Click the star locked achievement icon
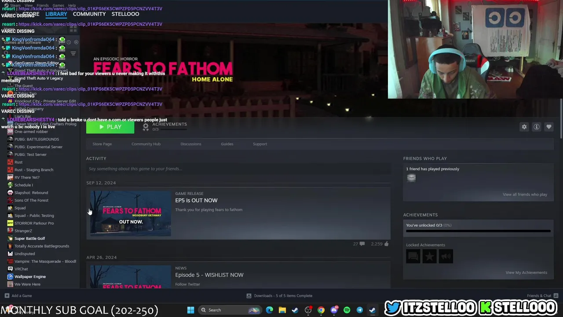563x317 pixels. (x=430, y=256)
